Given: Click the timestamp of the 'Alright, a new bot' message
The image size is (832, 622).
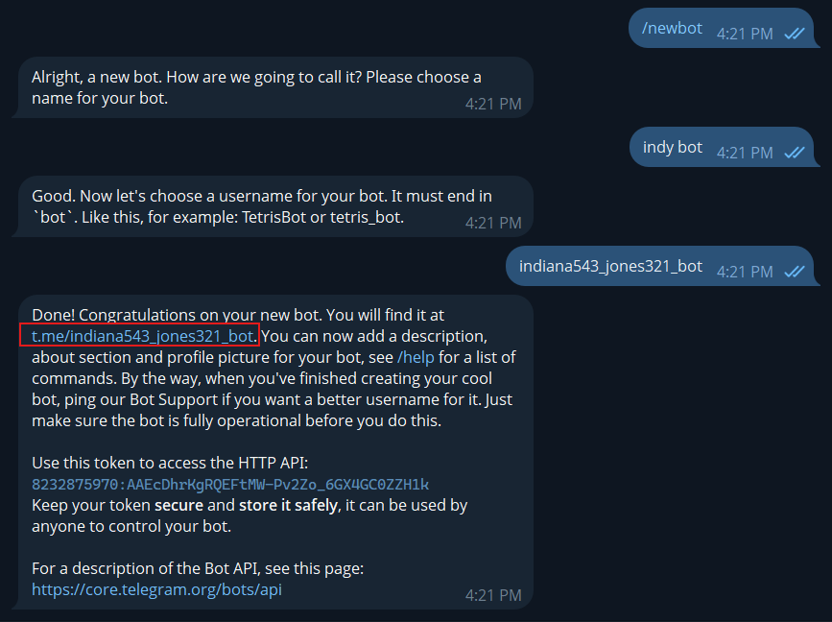Looking at the screenshot, I should pos(493,103).
